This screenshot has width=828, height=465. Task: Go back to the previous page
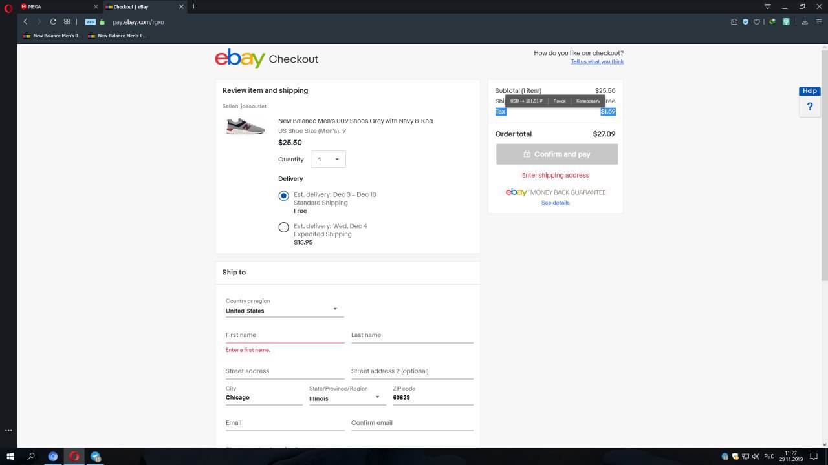tap(25, 21)
